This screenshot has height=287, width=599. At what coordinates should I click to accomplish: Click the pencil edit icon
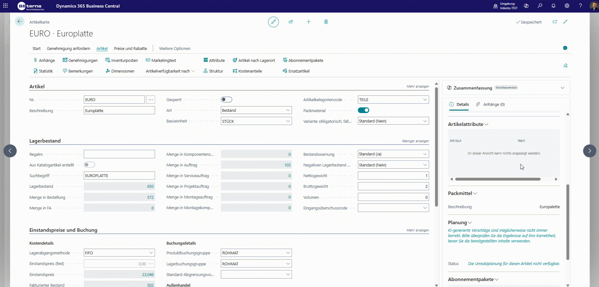(273, 22)
